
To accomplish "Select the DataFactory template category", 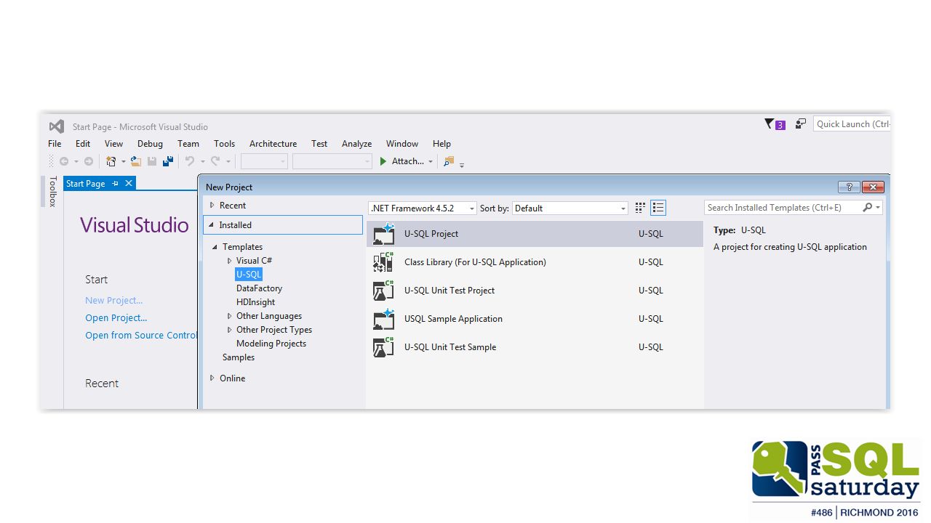I will (x=259, y=288).
